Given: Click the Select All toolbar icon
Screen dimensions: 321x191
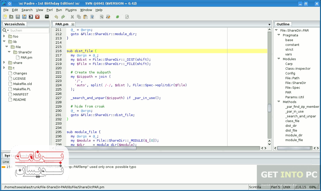Looking at the screenshot, I should click(92, 17).
